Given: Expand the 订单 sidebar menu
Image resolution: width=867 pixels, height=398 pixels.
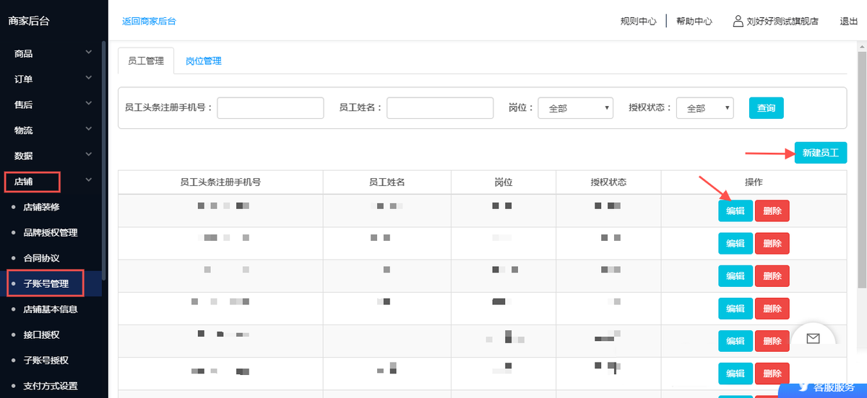Looking at the screenshot, I should click(x=54, y=79).
